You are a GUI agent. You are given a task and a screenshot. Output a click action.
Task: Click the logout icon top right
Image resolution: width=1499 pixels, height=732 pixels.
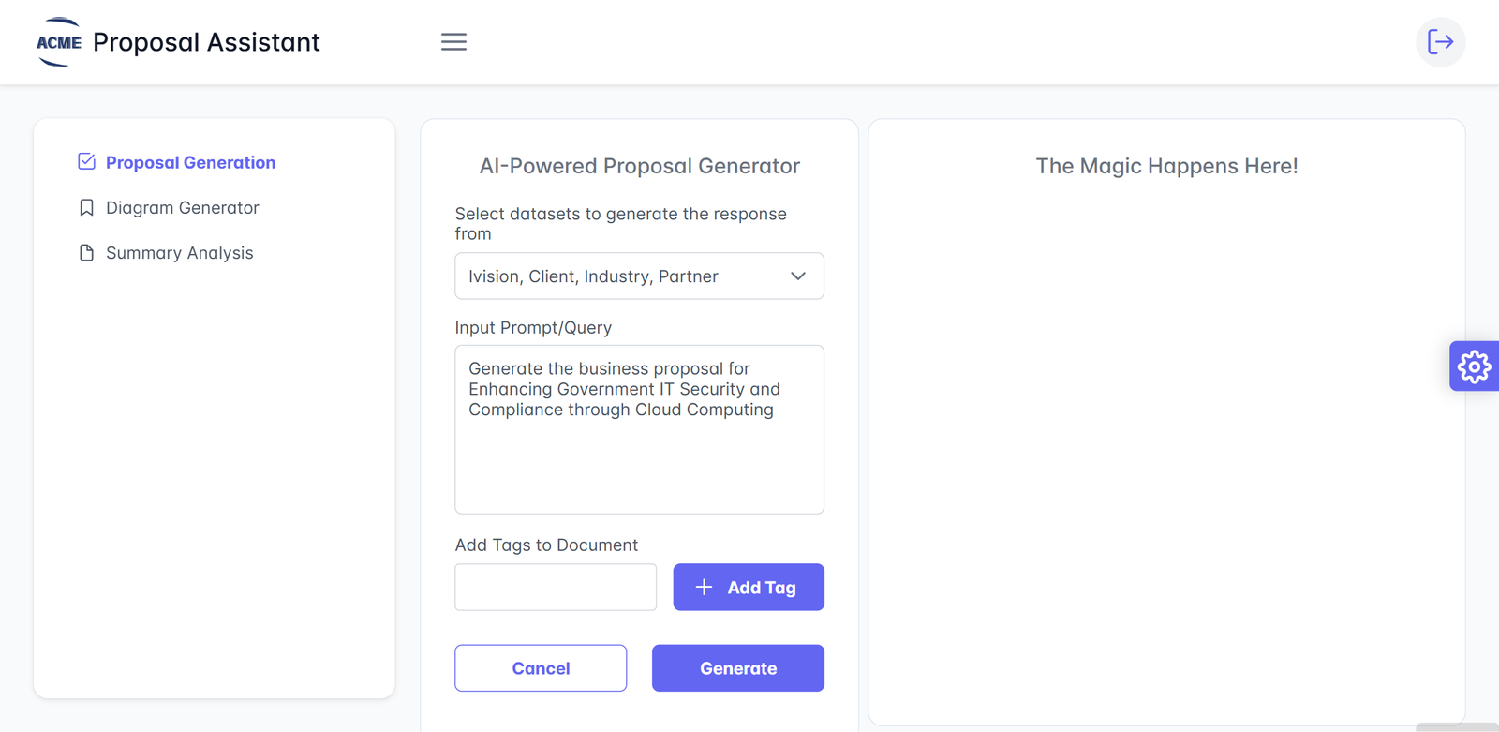pyautogui.click(x=1440, y=42)
